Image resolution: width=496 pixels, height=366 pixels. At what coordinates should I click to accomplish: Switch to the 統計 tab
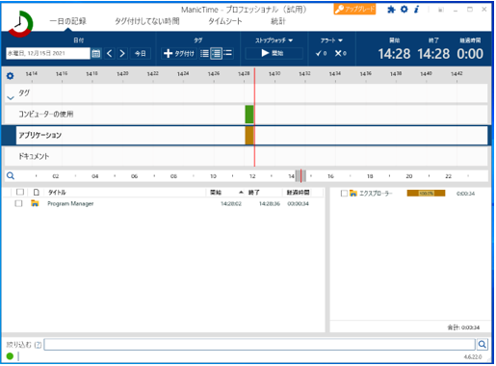tap(278, 21)
